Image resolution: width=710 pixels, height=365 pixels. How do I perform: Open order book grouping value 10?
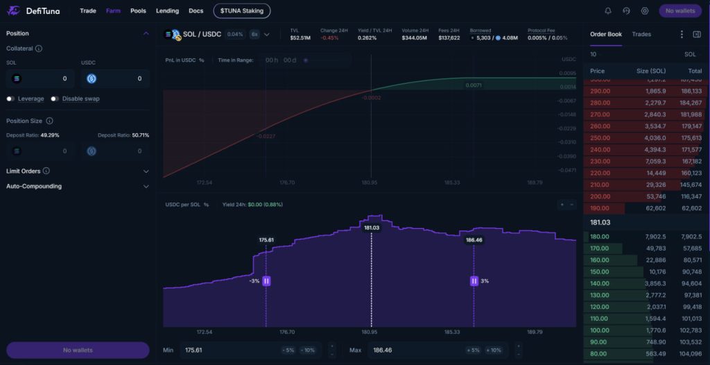594,54
